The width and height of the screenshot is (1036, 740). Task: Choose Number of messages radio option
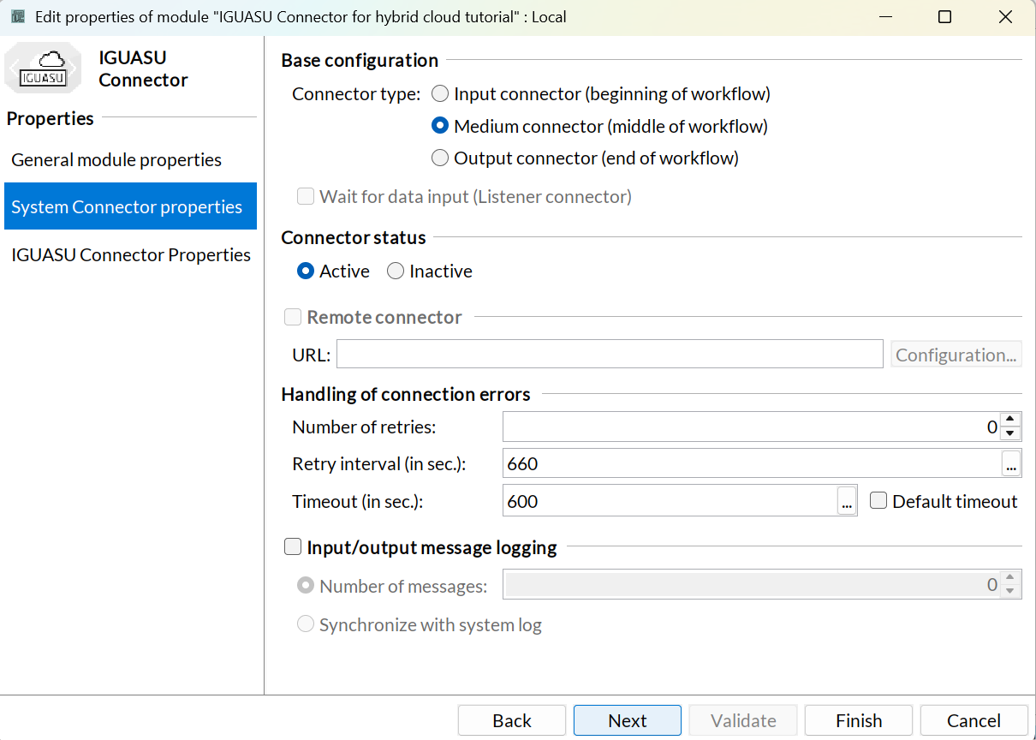coord(306,586)
